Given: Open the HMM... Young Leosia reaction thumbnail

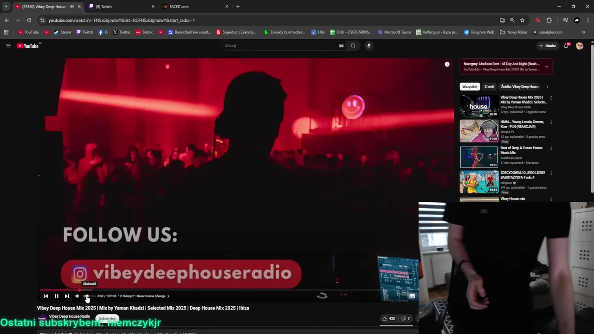Looking at the screenshot, I should point(479,131).
